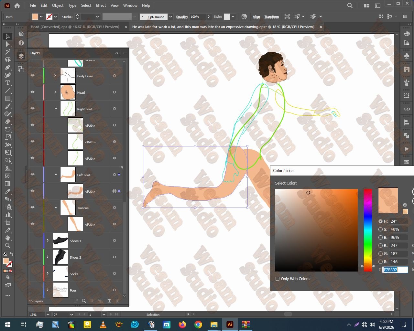Toggle visibility of the Left Foot layer
Image resolution: width=414 pixels, height=331 pixels.
click(x=32, y=175)
